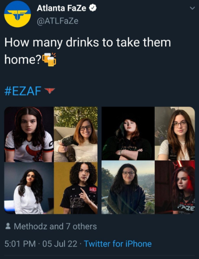
Task: Open red-lit photo with Atlanta FaZe jersey
Action: (175, 187)
